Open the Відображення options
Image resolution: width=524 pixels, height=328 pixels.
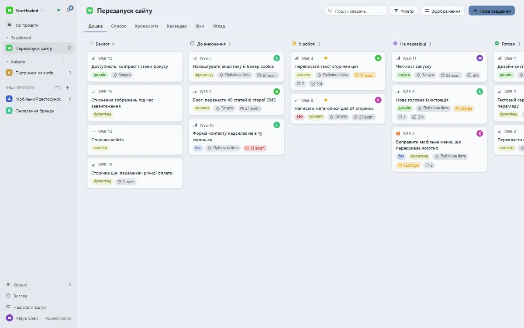[442, 10]
